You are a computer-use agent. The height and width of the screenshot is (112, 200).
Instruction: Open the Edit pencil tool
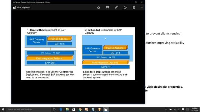click(116, 7)
